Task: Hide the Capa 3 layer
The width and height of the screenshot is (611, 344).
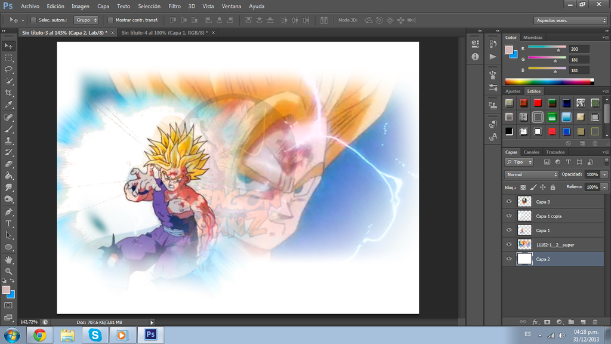Action: coord(509,202)
